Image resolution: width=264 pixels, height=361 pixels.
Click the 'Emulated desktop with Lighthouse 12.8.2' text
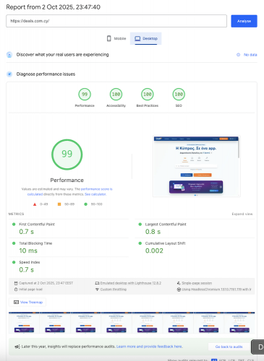coord(131,283)
